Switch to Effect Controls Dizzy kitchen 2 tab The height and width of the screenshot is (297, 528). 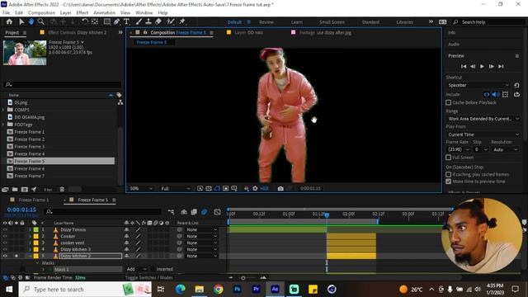click(x=77, y=33)
